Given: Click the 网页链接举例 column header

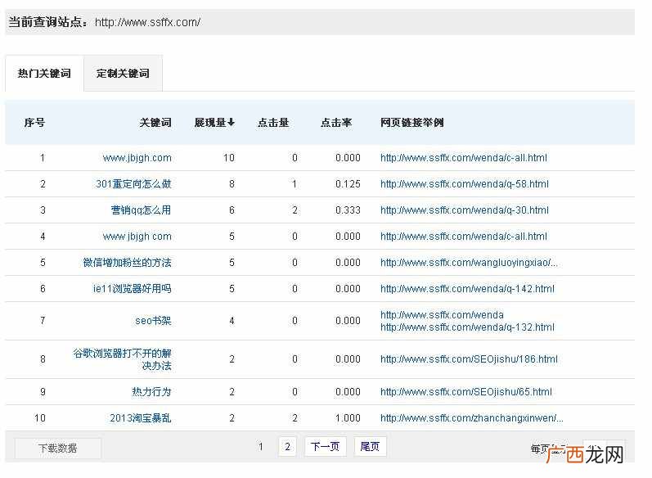Looking at the screenshot, I should pyautogui.click(x=412, y=122).
